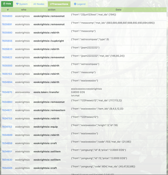The width and height of the screenshot is (168, 175).
Task: Open transaction 7834752
Action: [x=7, y=127]
